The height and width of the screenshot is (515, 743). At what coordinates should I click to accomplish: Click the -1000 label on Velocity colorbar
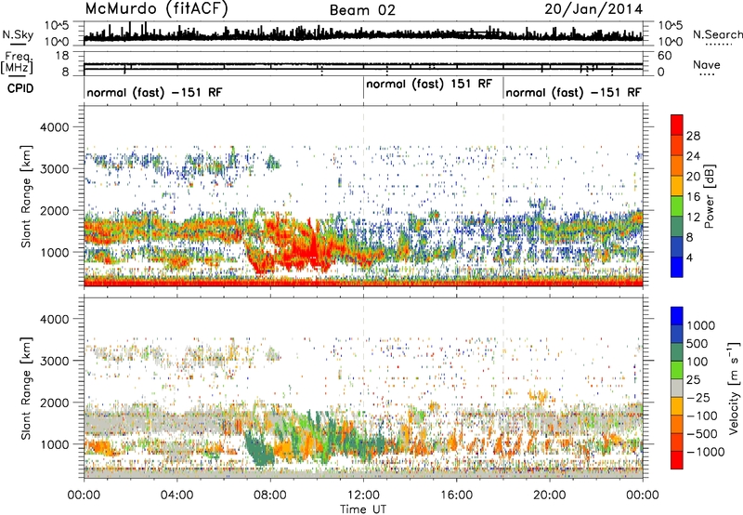706,452
